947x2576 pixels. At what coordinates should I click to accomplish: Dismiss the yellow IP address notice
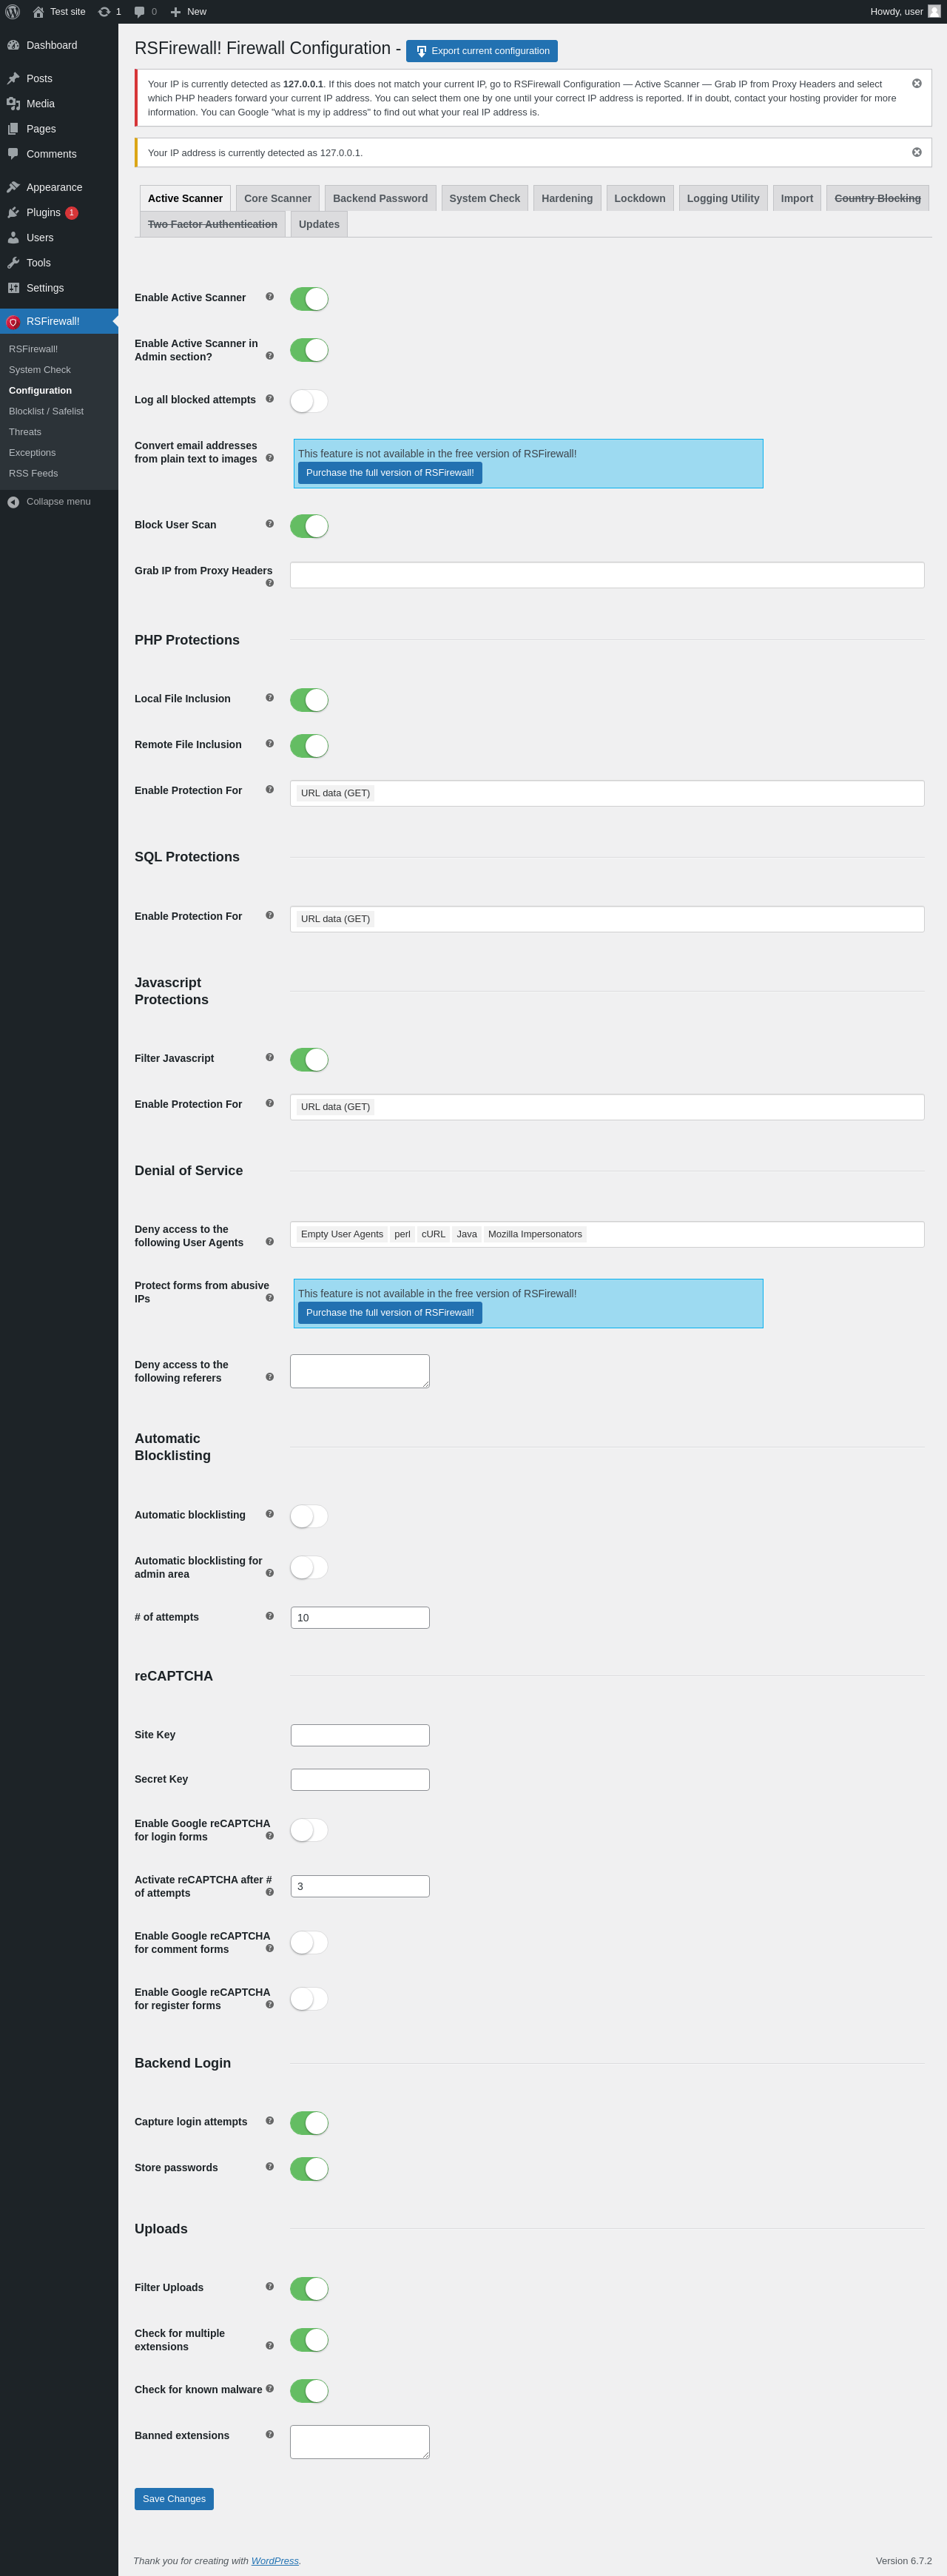[916, 152]
